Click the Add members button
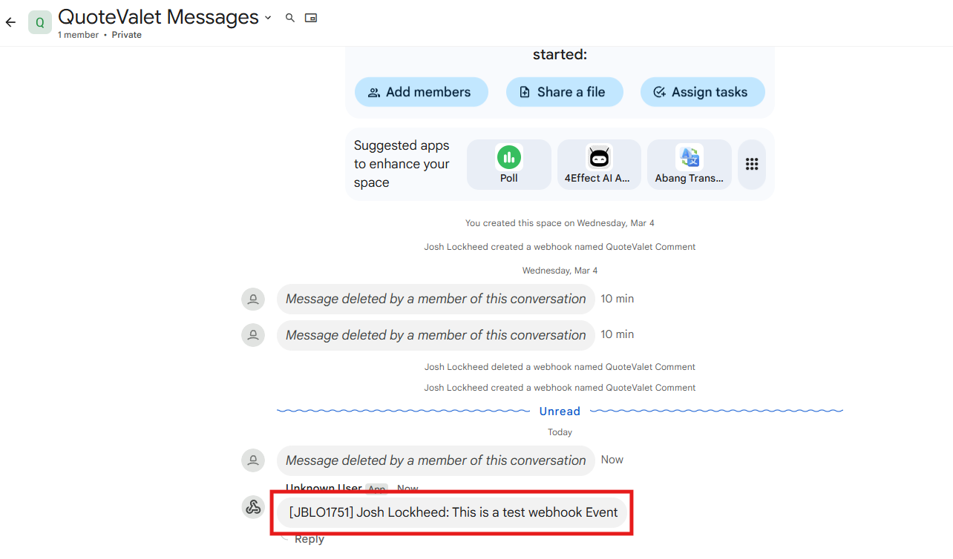 (421, 92)
